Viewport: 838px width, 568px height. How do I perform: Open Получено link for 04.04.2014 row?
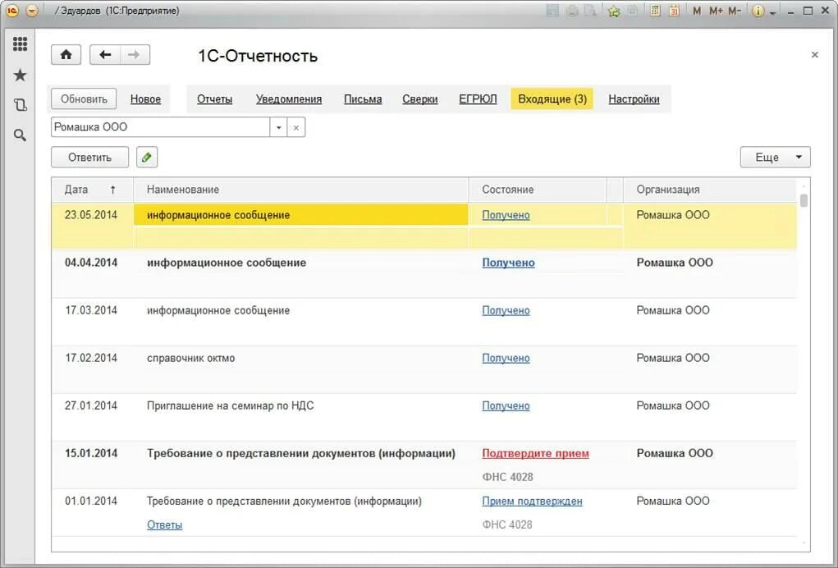(x=508, y=263)
